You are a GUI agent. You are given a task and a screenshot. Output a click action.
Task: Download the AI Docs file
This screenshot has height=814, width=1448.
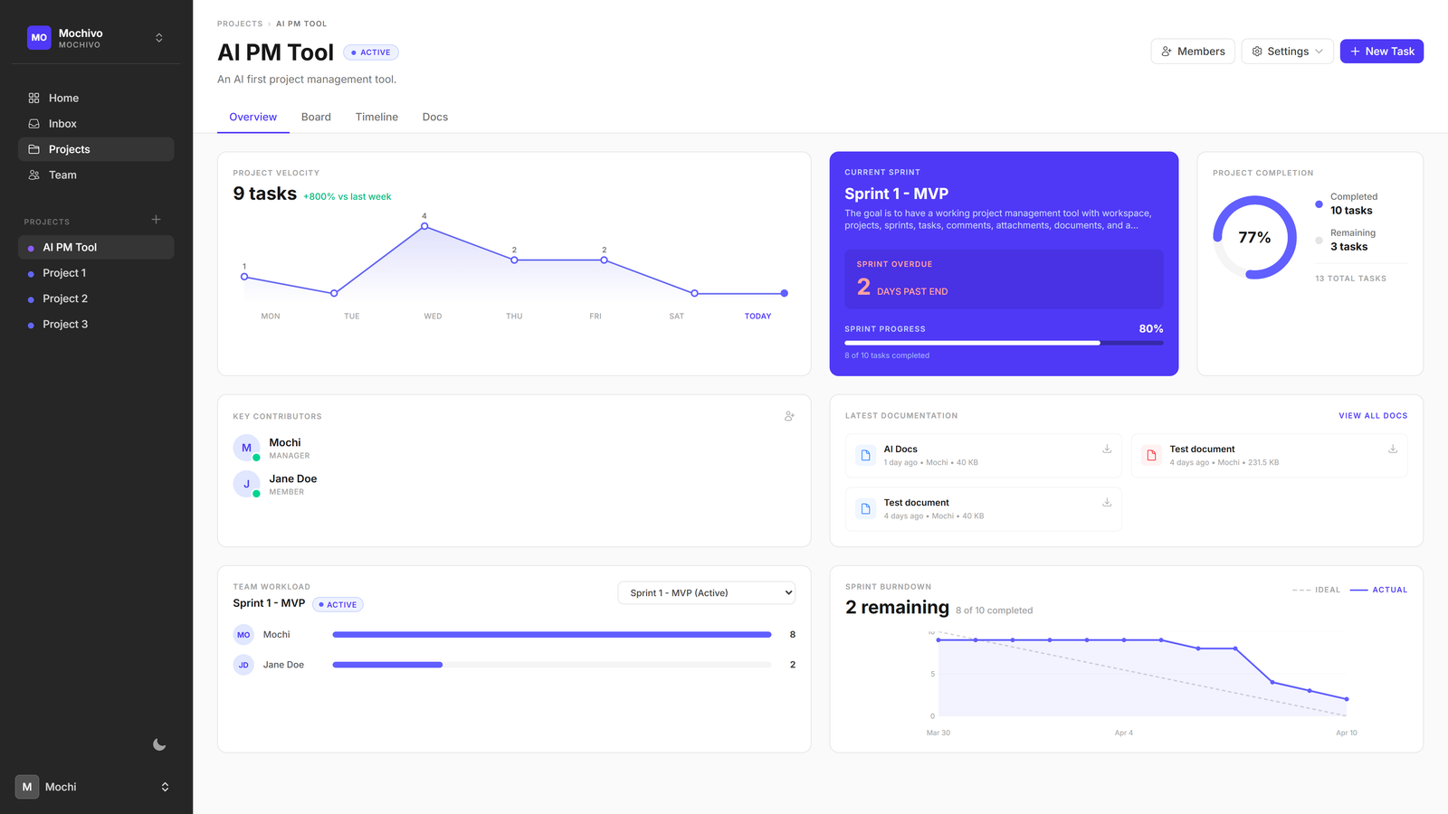point(1106,450)
